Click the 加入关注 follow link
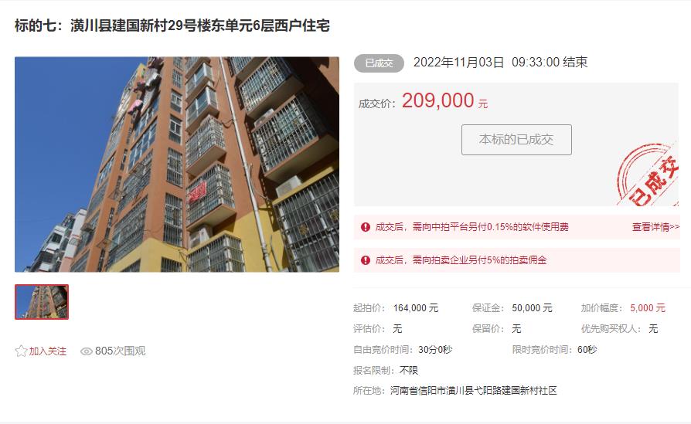691x424 pixels. pyautogui.click(x=48, y=351)
